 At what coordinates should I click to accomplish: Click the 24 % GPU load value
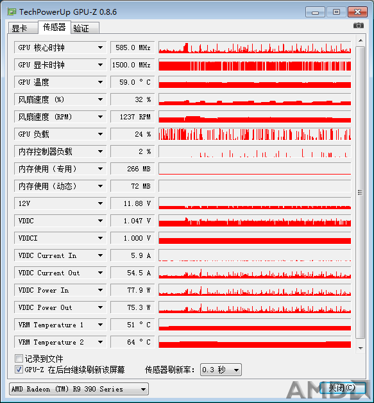click(x=133, y=134)
